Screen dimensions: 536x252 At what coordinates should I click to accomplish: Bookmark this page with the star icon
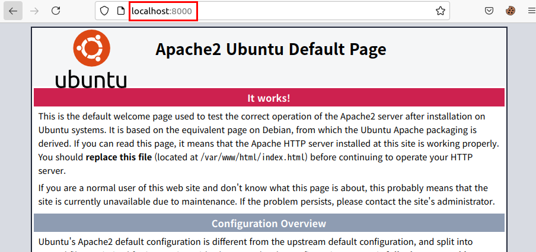(x=441, y=11)
